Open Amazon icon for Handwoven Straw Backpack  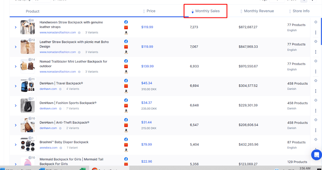click(x=126, y=33)
